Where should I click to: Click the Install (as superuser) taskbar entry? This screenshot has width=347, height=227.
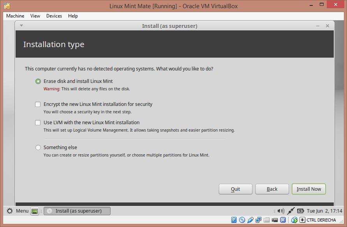point(77,211)
